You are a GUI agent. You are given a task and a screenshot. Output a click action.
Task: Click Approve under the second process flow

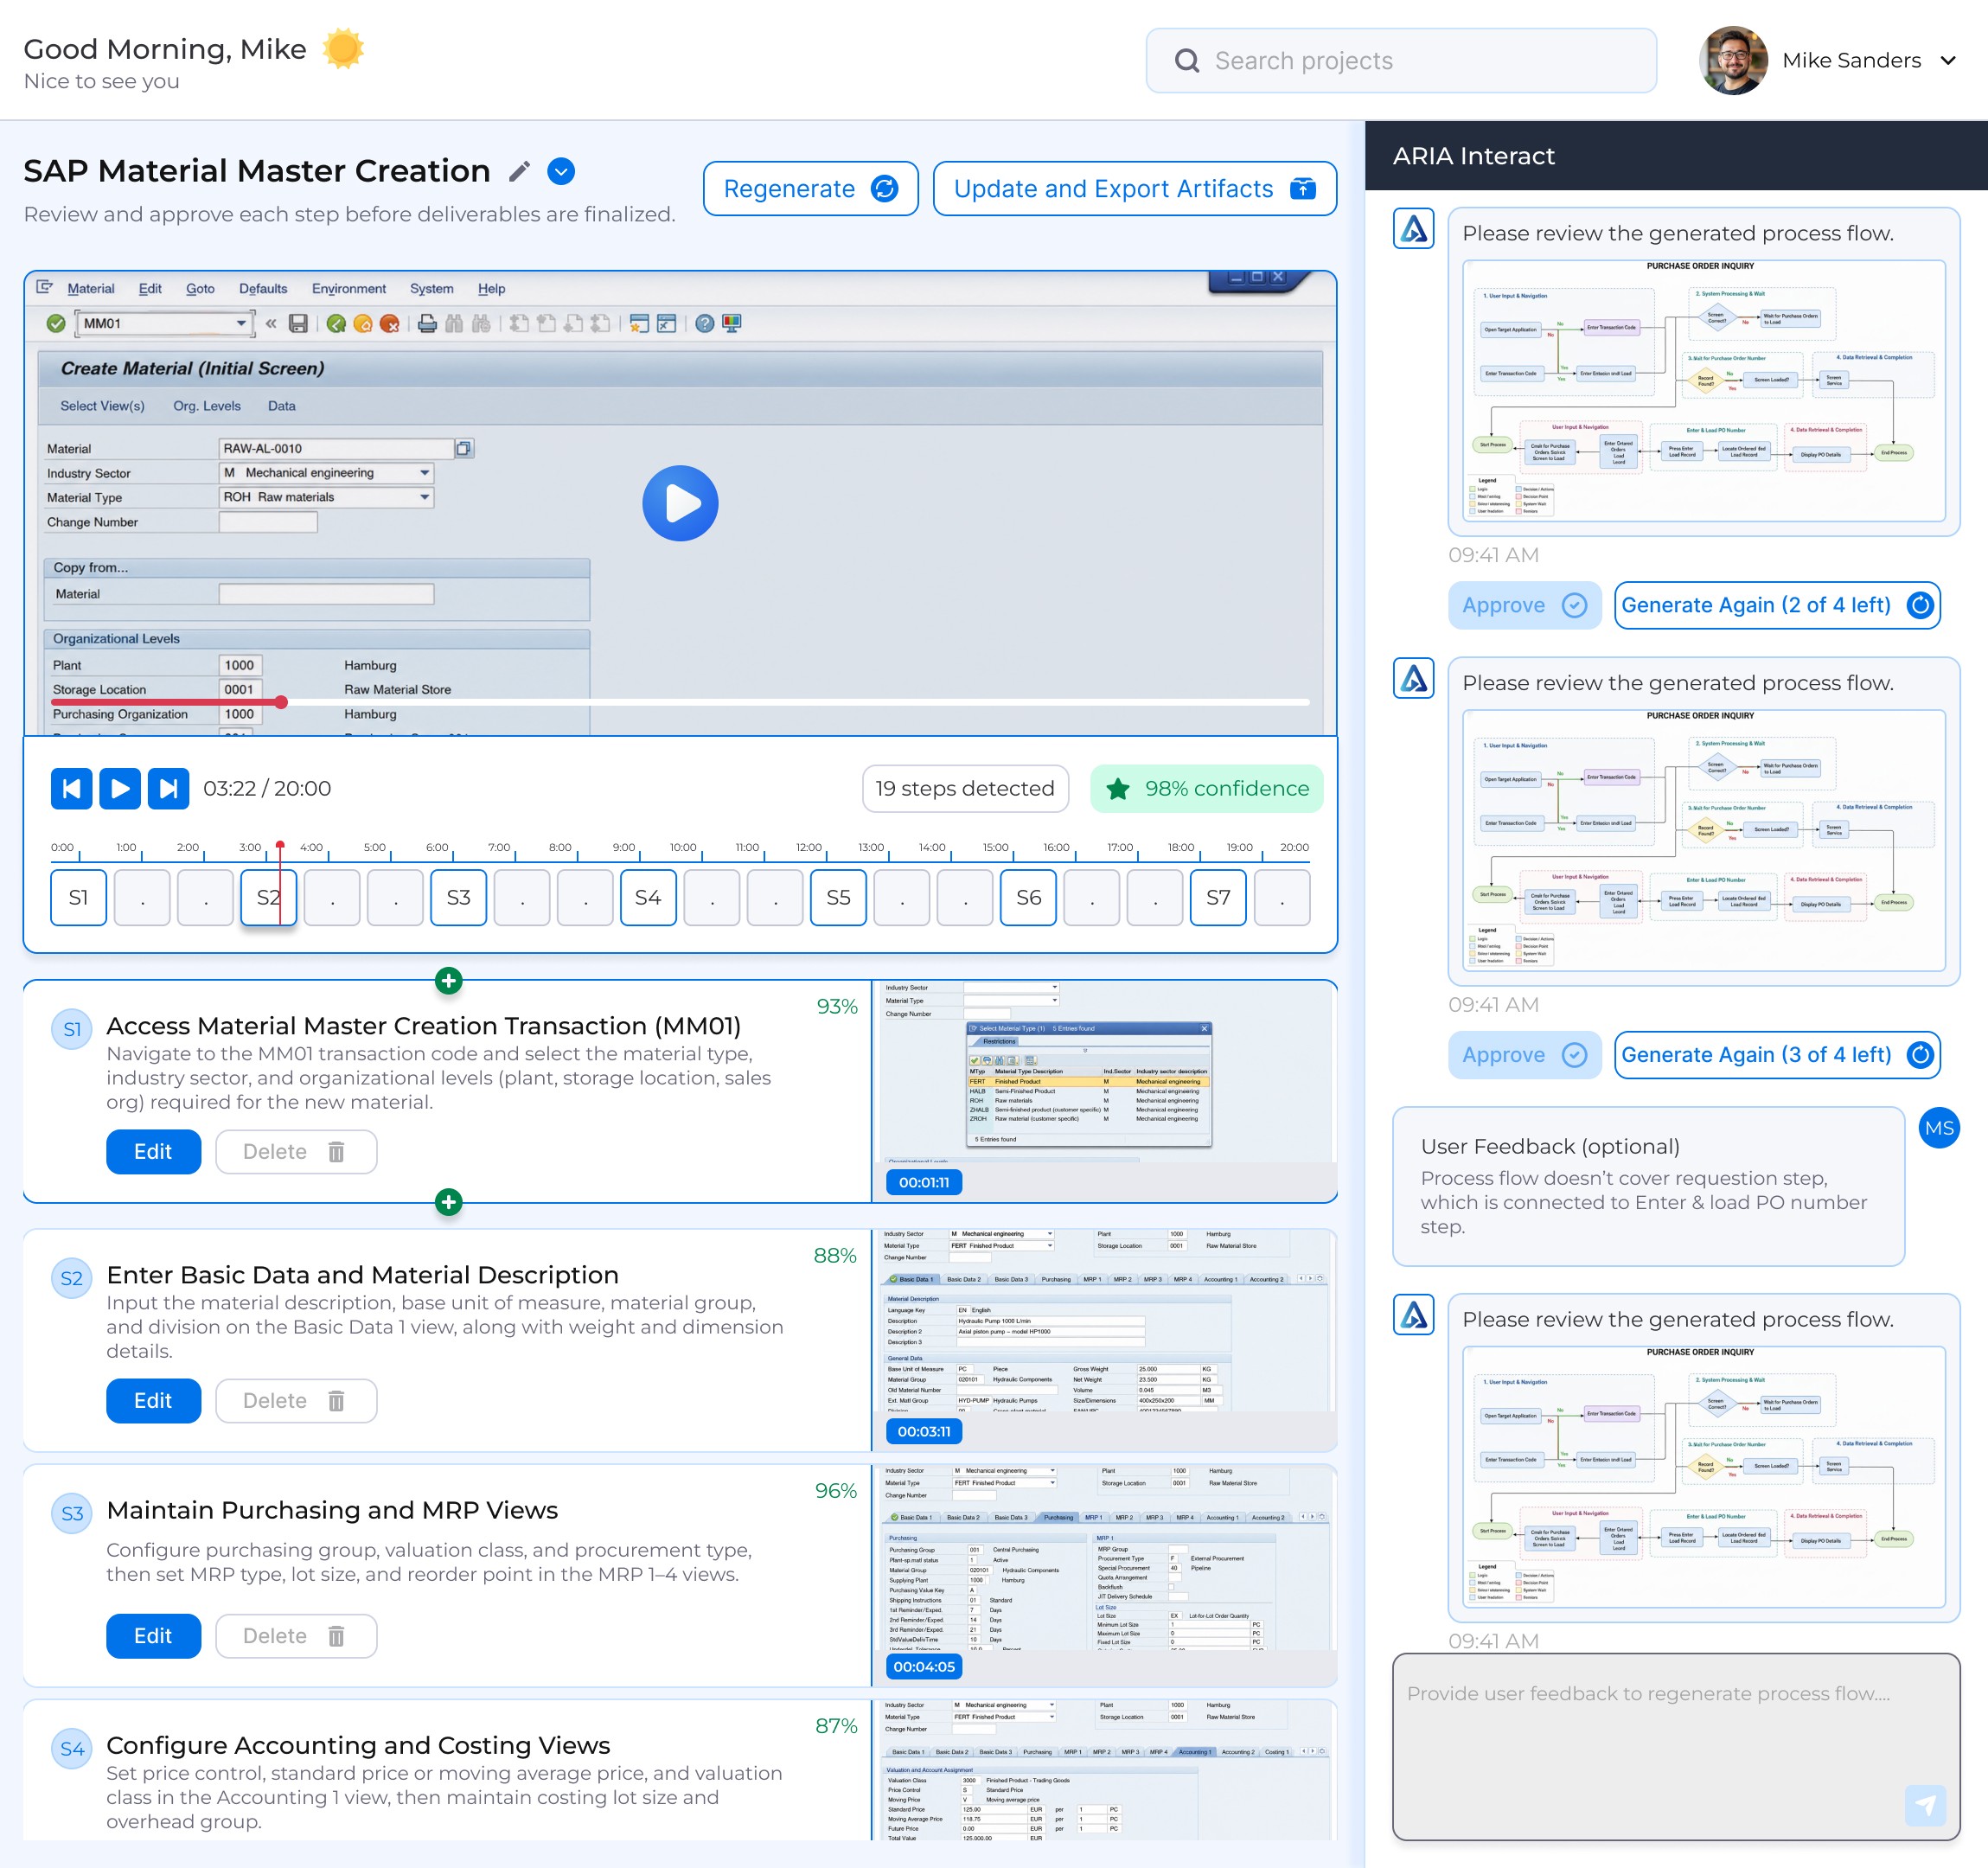click(x=1524, y=1055)
